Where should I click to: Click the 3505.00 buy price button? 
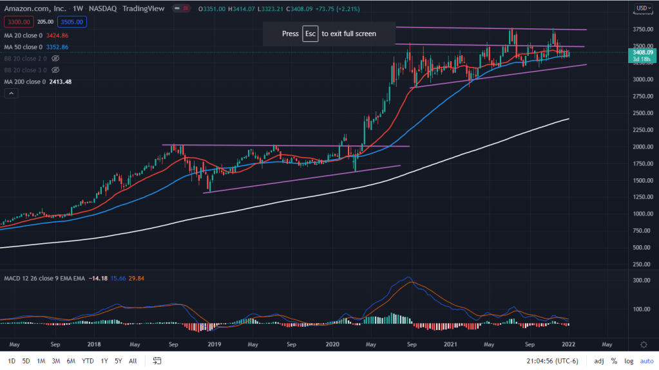[72, 21]
